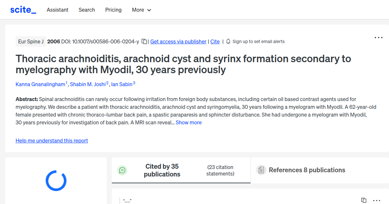Image resolution: width=389 pixels, height=204 pixels.
Task: Click the bell icon for email alerts
Action: [x=228, y=41]
